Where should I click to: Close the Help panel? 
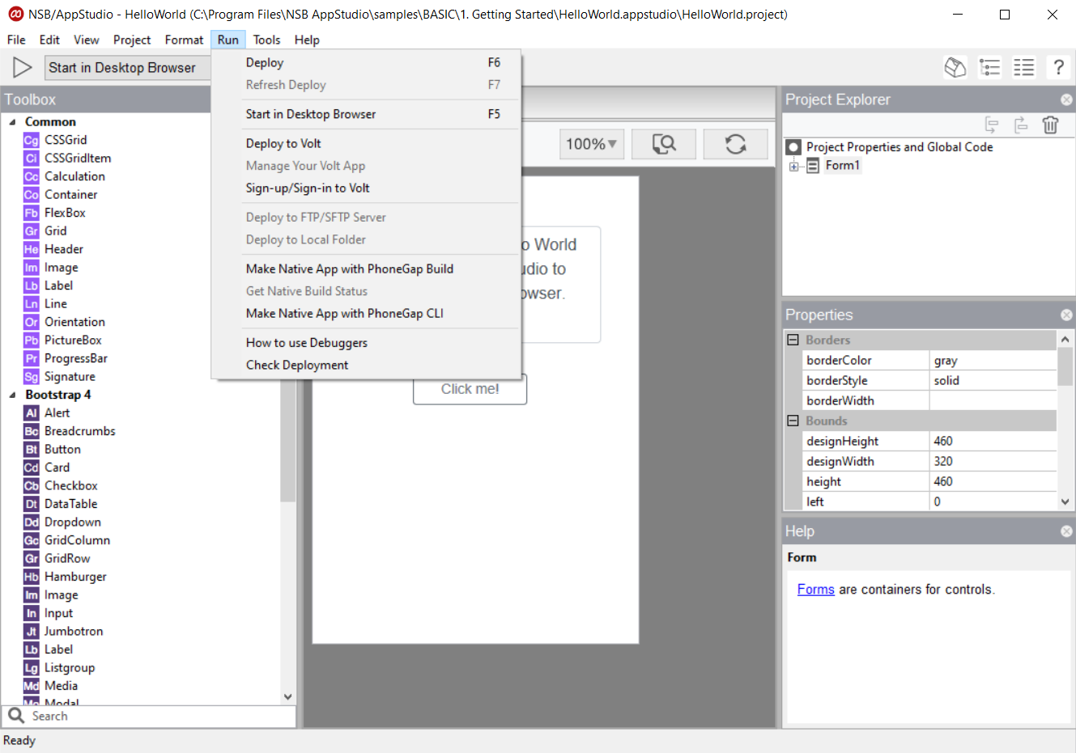(x=1066, y=531)
